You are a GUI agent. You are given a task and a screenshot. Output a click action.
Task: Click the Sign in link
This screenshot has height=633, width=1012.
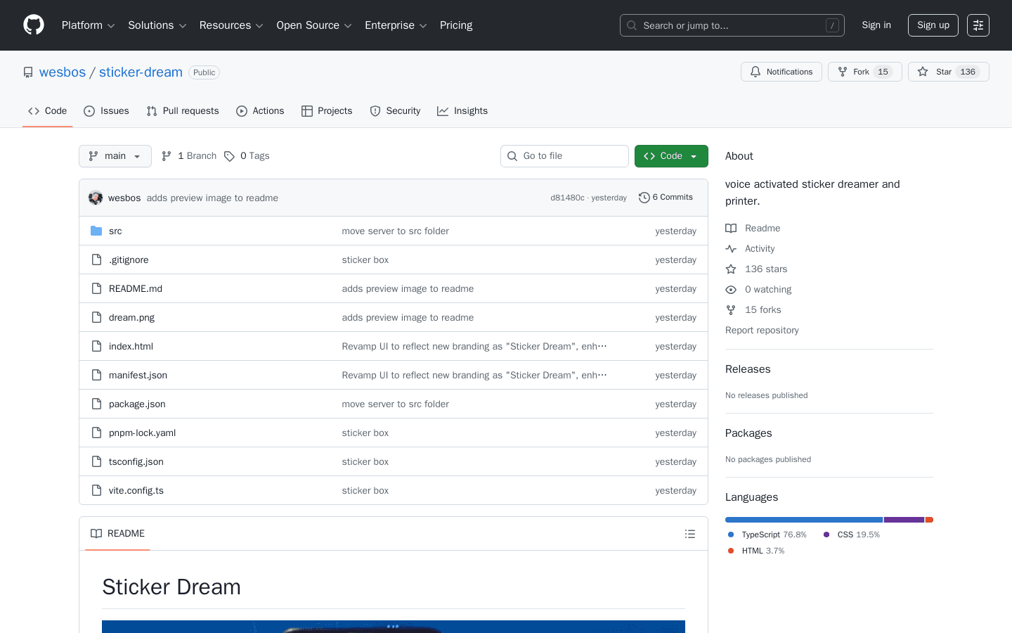point(876,25)
